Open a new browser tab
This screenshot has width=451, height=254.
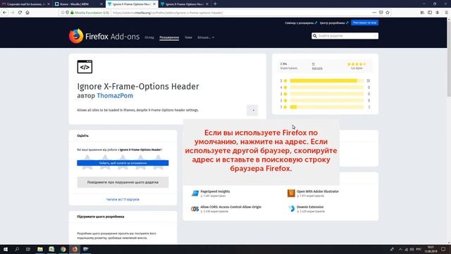click(x=215, y=4)
